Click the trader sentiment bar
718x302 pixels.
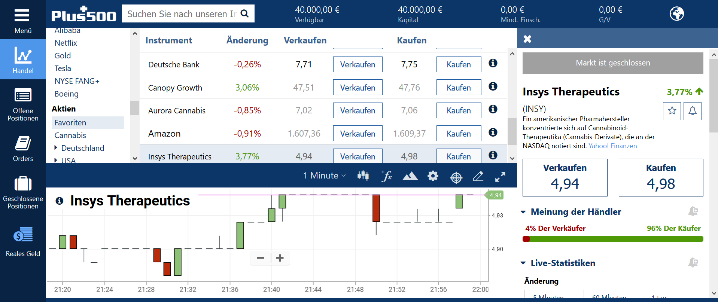click(x=613, y=239)
